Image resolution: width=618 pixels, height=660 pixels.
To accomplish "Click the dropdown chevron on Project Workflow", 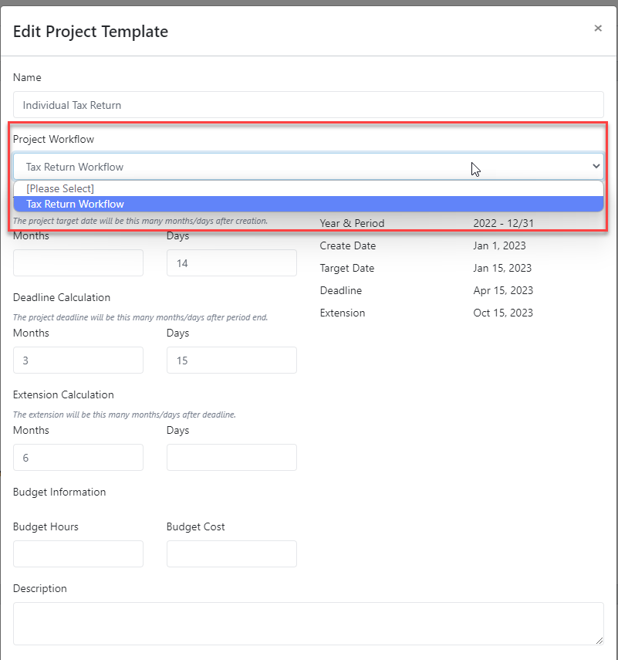I will (596, 167).
